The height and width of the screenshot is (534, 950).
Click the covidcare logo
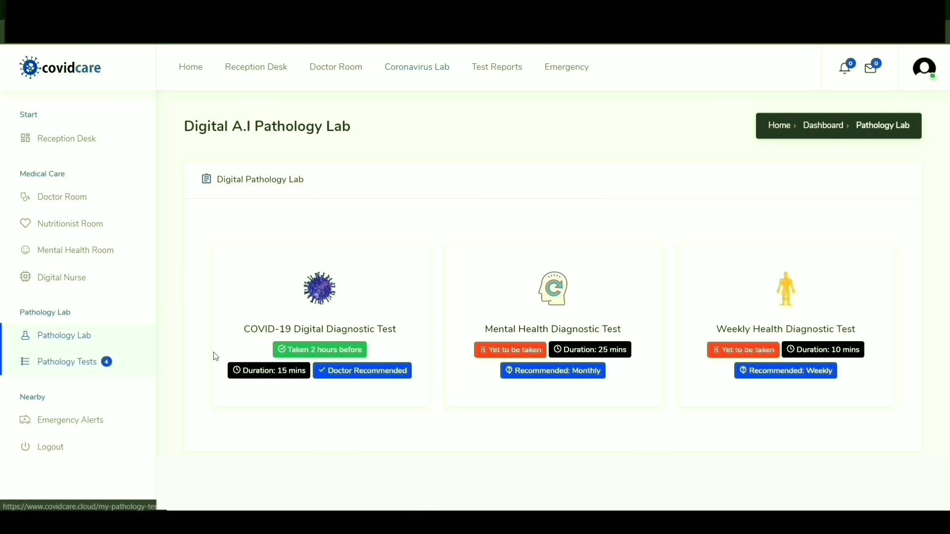pos(60,67)
